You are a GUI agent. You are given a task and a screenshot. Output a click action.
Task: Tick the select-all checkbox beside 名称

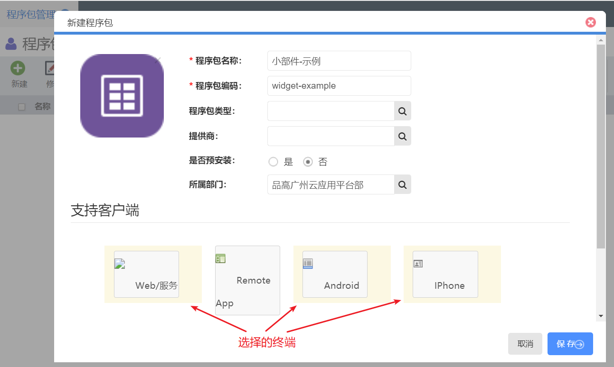coord(21,107)
